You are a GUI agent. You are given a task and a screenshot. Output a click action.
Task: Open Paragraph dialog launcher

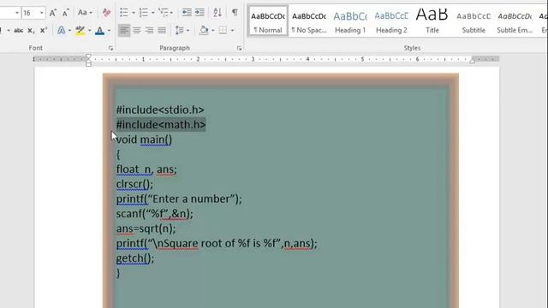click(239, 49)
